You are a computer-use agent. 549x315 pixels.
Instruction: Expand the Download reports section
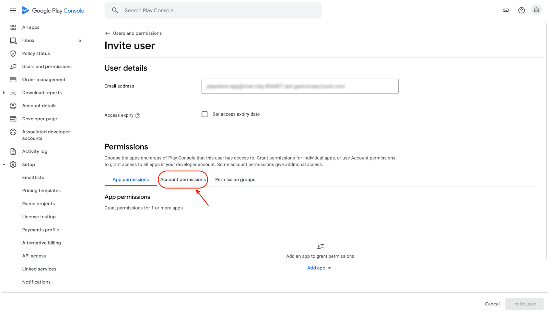click(x=4, y=93)
